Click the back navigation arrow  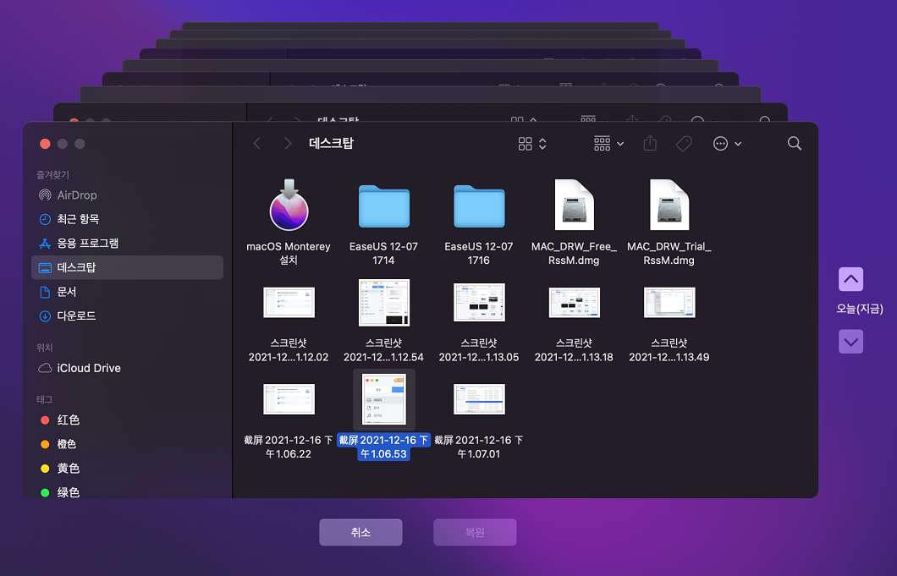(x=257, y=143)
